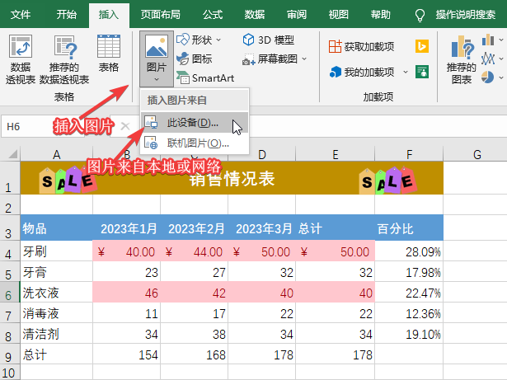This screenshot has height=380, width=507.
Task: Click the Icons (图标) button
Action: point(195,59)
